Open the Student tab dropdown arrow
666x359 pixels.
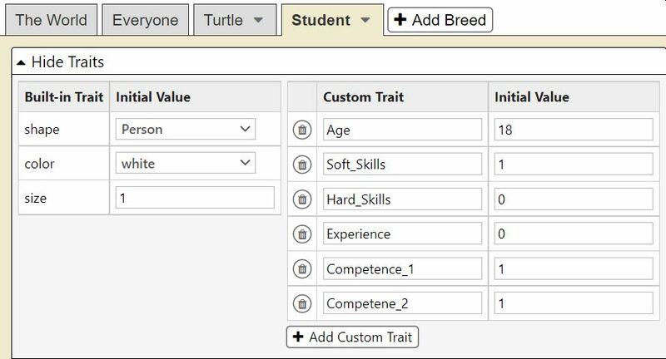tap(365, 20)
